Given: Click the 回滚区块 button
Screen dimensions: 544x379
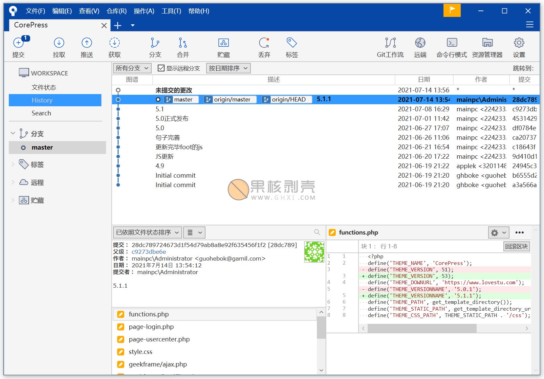Looking at the screenshot, I should click(516, 246).
